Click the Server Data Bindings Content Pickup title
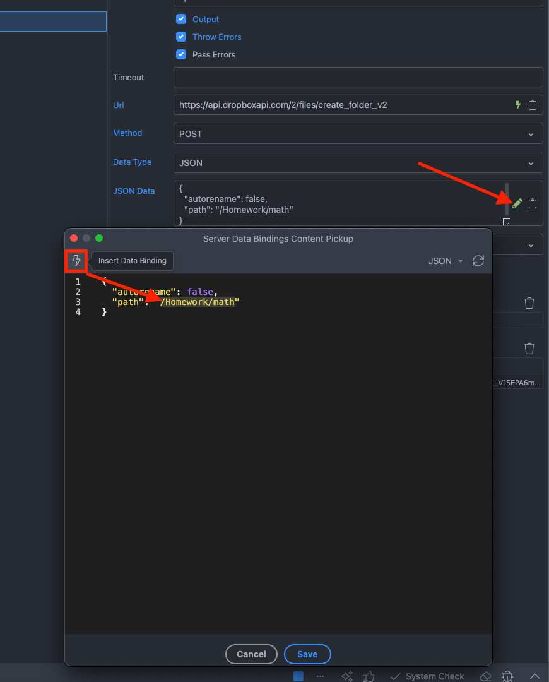Screen dimensions: 549x682 tap(278, 239)
